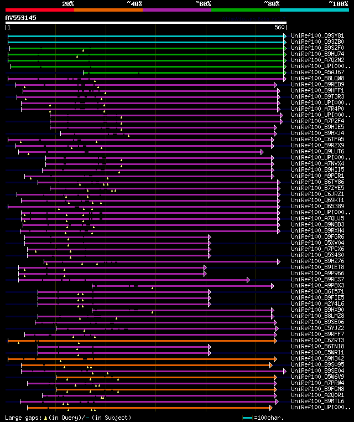This screenshot has height=422, width=354.
Task: Click hit label UniRef100_B9HX90
Action: (x=317, y=310)
